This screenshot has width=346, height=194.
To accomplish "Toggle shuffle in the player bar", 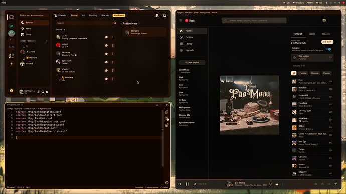I will 329,184.
